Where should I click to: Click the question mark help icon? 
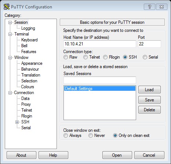coord(149,7)
